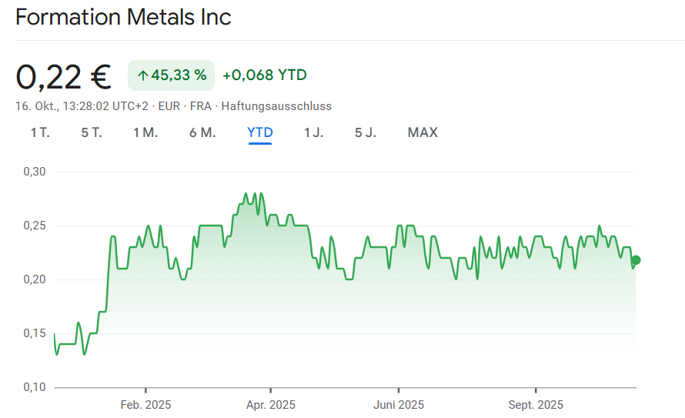Click the Apr. 2025 axis label
The height and width of the screenshot is (418, 685).
270,405
